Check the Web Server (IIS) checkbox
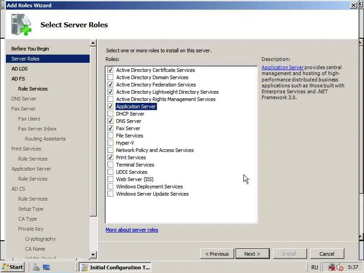This screenshot has width=364, height=273. pos(110,179)
